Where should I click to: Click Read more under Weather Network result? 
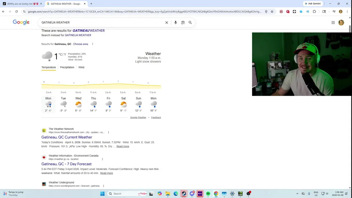pos(123,146)
